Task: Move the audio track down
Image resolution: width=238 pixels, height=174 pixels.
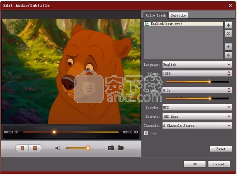Action: pos(228,55)
